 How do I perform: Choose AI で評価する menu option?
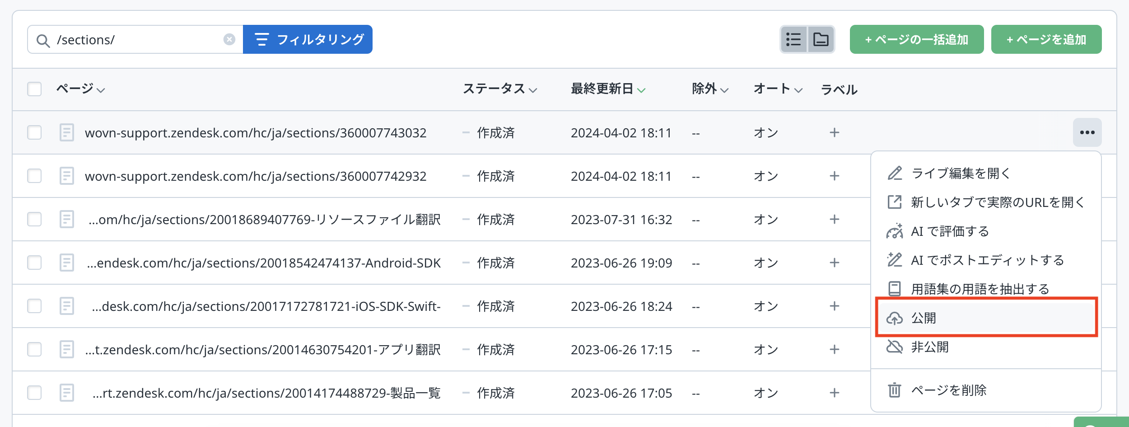949,231
